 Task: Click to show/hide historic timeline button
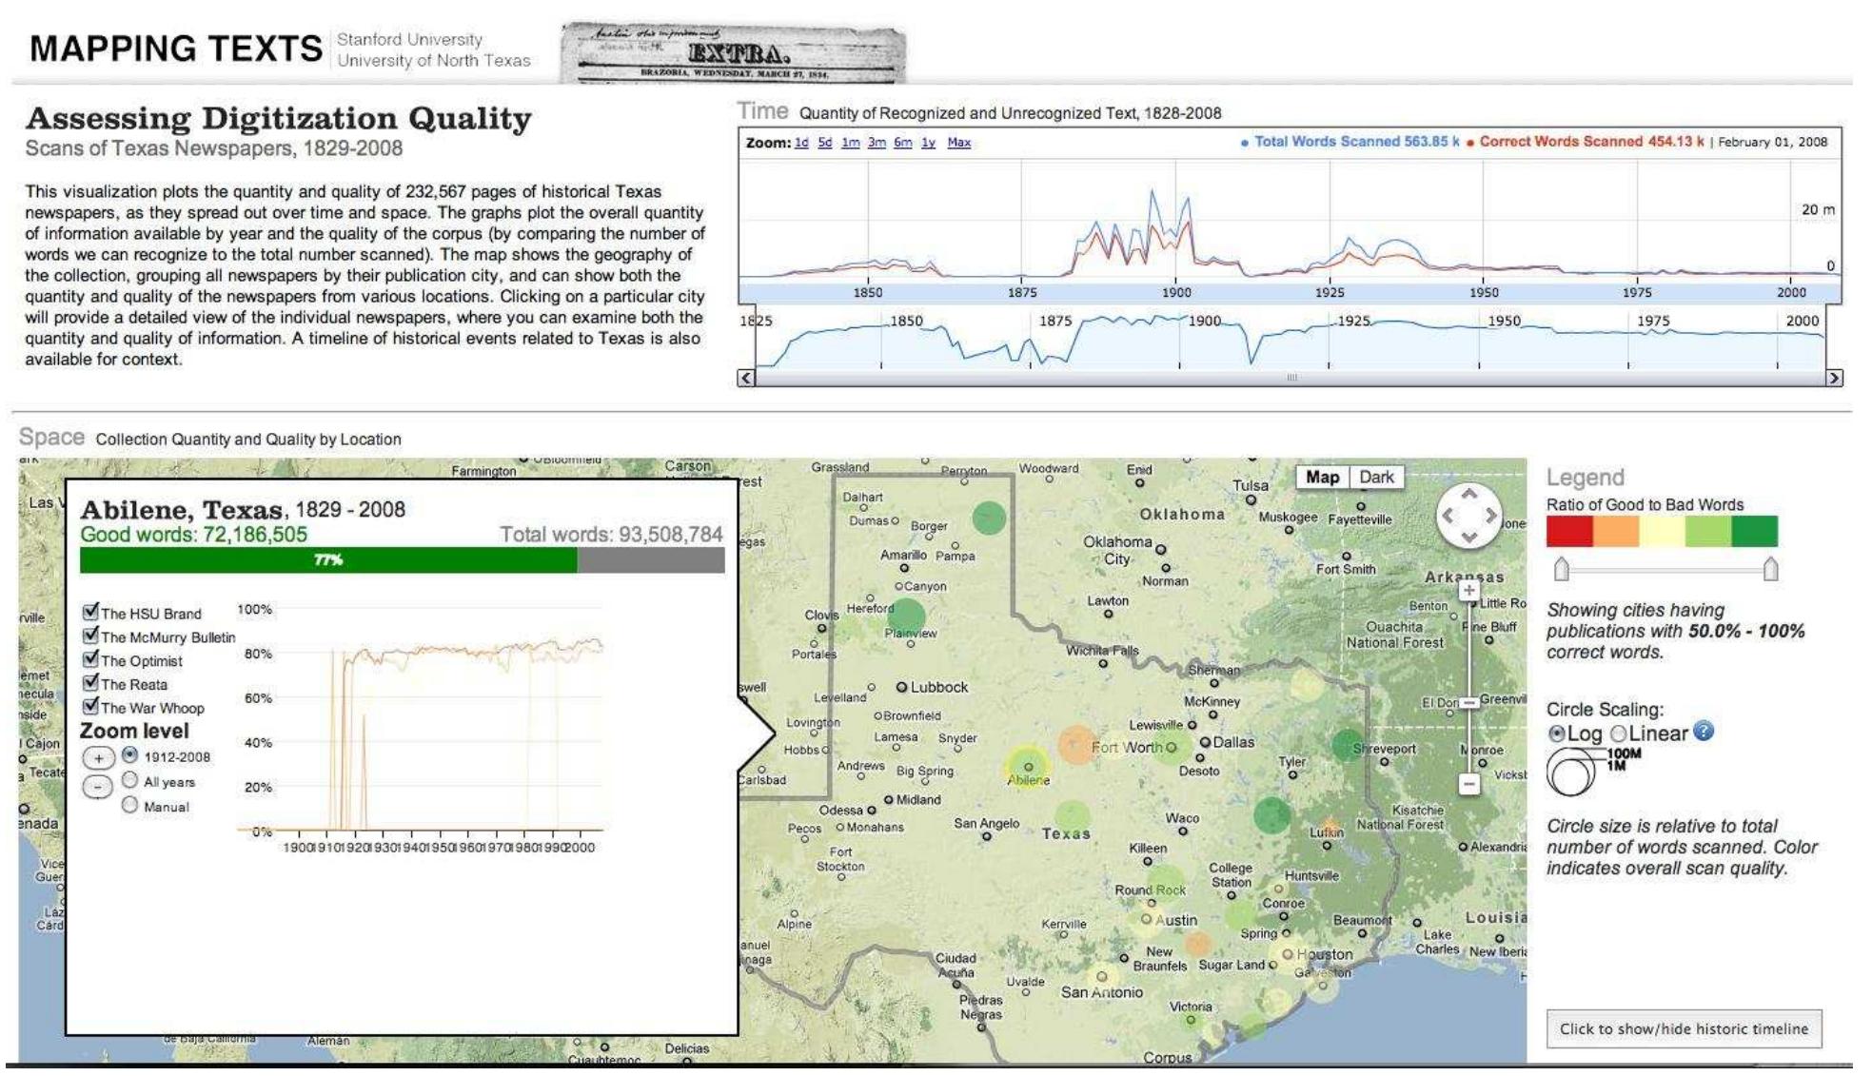click(1683, 1028)
